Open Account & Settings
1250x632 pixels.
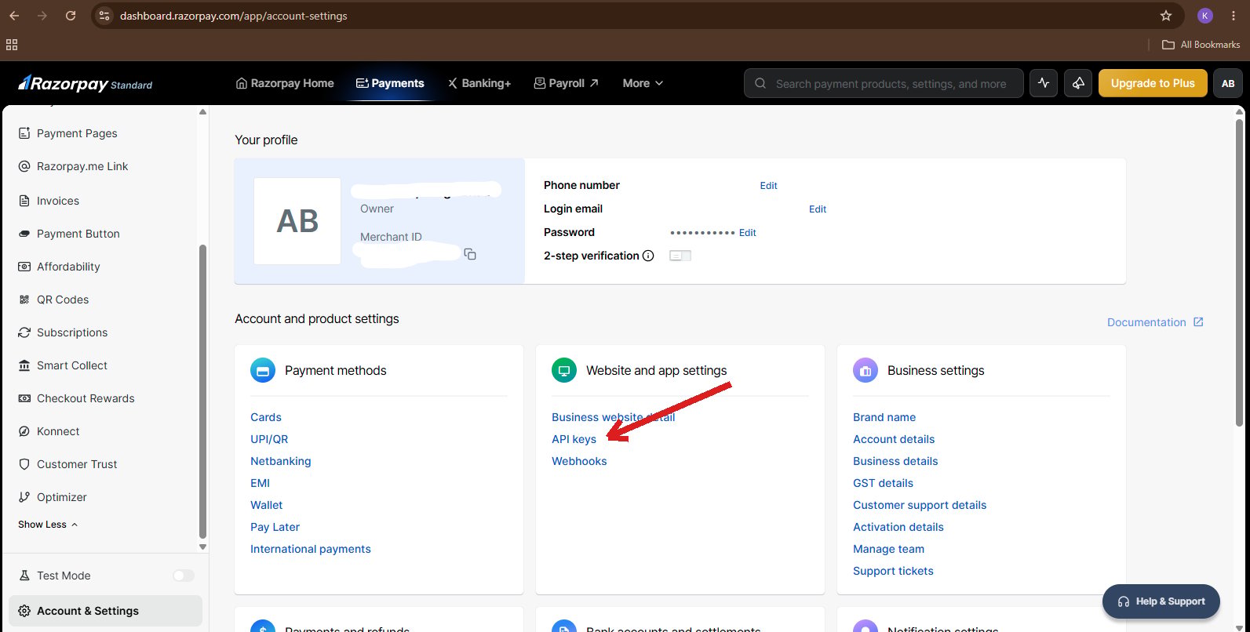click(x=105, y=611)
